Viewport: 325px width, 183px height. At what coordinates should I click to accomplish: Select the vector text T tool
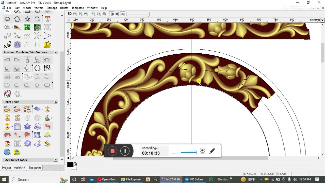(x=47, y=19)
